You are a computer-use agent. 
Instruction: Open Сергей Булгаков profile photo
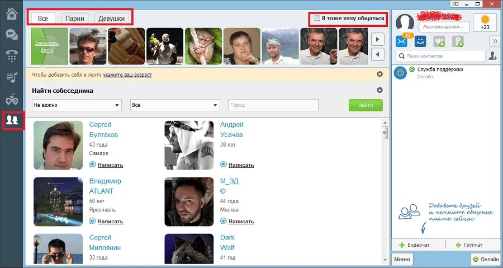pyautogui.click(x=58, y=145)
